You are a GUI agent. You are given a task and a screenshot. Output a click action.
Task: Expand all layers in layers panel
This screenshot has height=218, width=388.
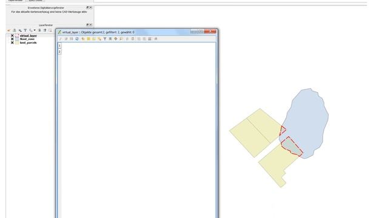click(39, 30)
